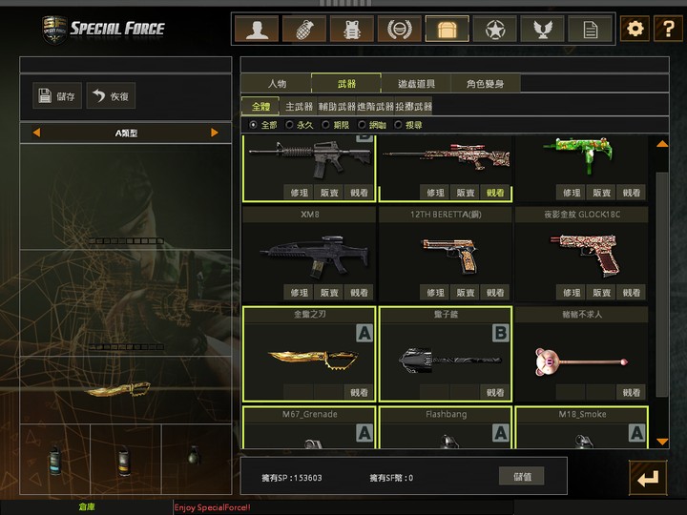Open the grenade icon in top bar

pos(304,29)
